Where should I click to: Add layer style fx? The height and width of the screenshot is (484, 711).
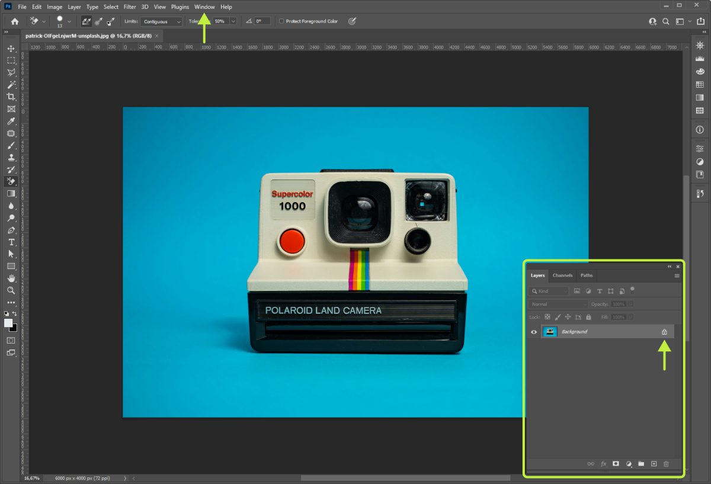point(604,464)
